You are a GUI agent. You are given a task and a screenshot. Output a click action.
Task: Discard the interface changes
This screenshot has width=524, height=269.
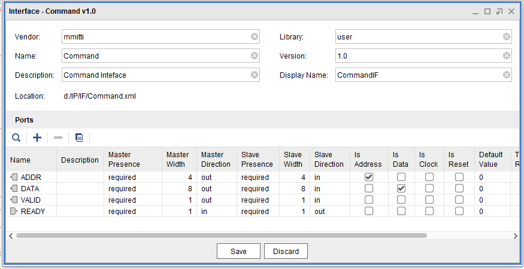pos(286,251)
